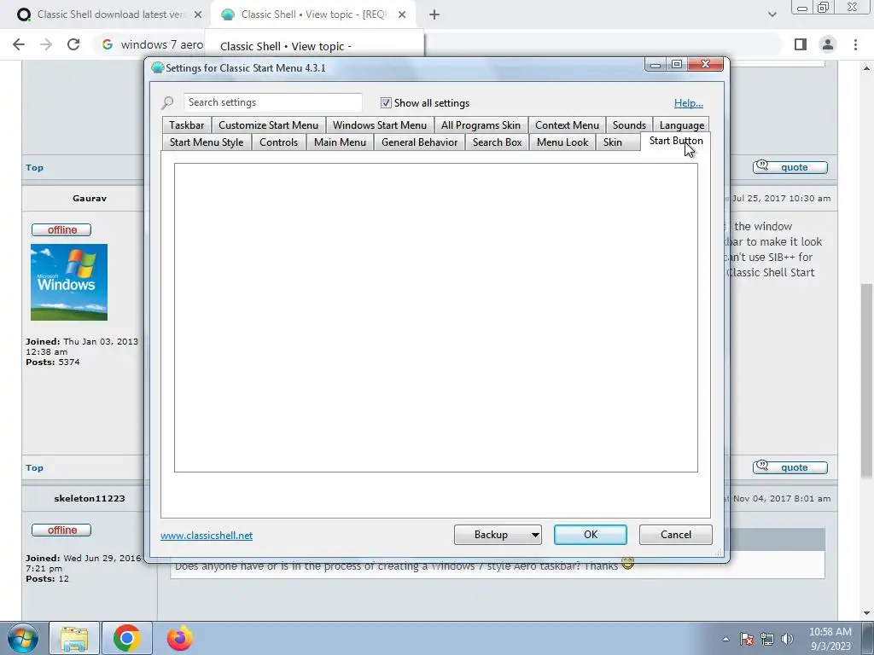This screenshot has width=874, height=655.
Task: Open Chrome three-dot menu
Action: [855, 44]
